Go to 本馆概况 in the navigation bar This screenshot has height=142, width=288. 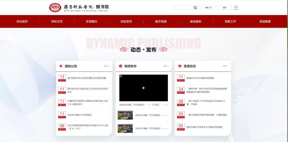tap(91, 22)
